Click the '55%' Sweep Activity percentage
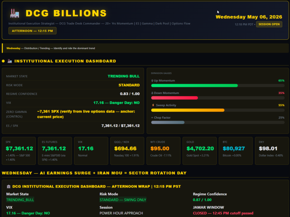Screen dimensions: 290x217 [x=281, y=105]
